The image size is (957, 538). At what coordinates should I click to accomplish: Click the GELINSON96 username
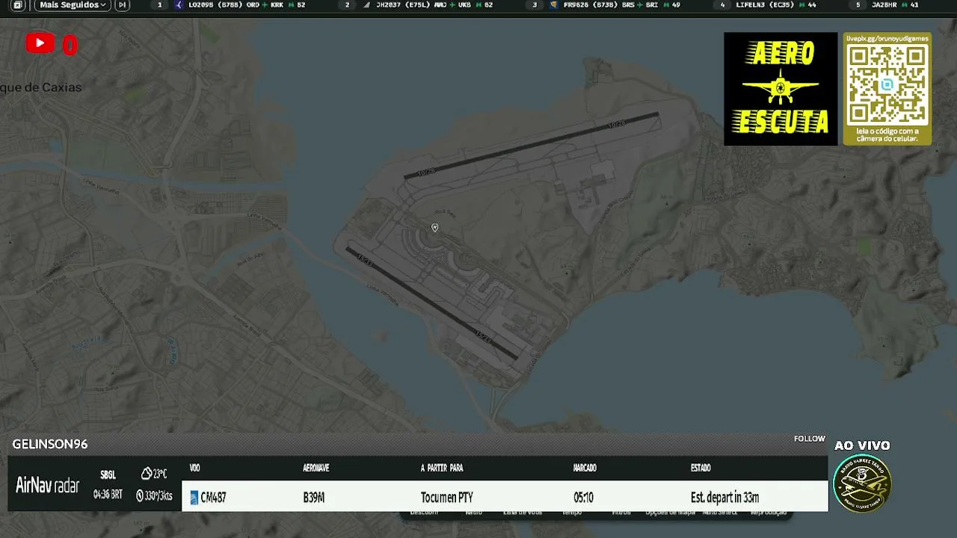[x=50, y=444]
